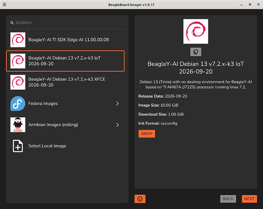Viewport: 263px width, 209px height.
Task: Click Debian logo beside the IoT image entry
Action: (18, 61)
